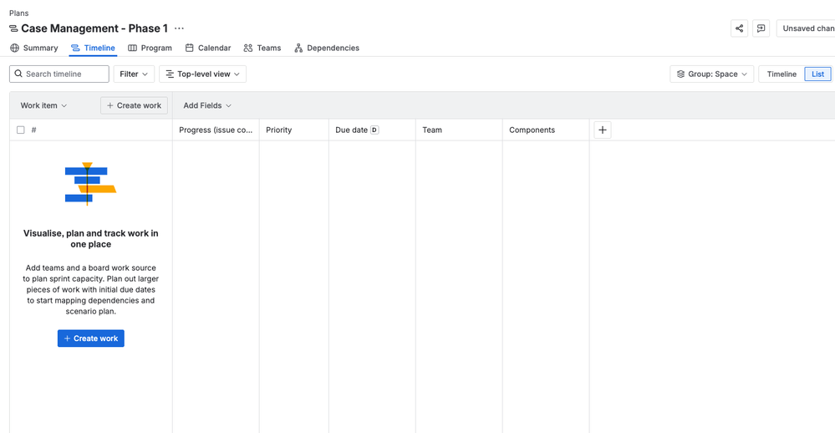The image size is (835, 433).
Task: Open the Unsaved changes button
Action: [x=806, y=28]
